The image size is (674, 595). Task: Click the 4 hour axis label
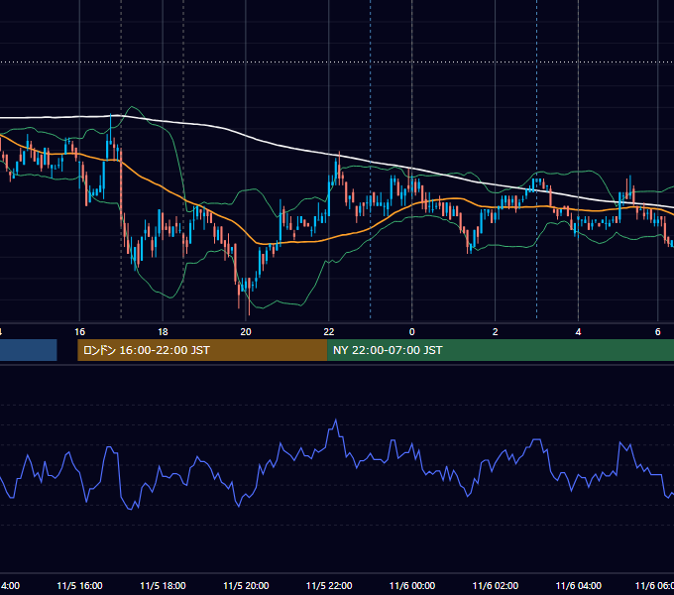pos(578,332)
